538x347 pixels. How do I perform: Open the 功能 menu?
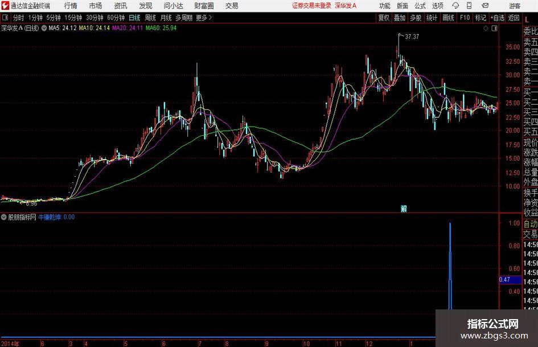coord(385,6)
